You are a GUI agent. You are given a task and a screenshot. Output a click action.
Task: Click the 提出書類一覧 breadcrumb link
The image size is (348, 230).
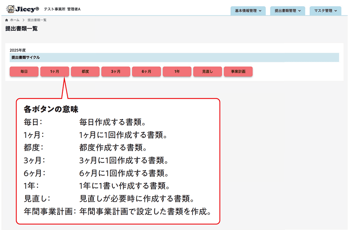[37, 20]
